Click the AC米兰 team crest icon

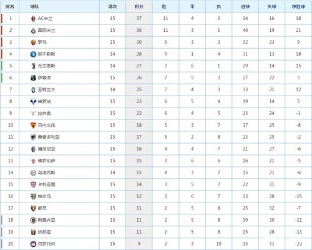pos(33,19)
